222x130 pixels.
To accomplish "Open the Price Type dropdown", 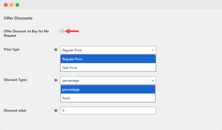I will [x=108, y=50].
